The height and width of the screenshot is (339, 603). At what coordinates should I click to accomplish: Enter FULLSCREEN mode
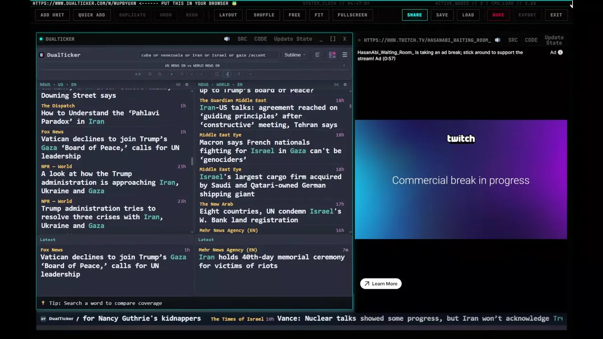point(352,15)
